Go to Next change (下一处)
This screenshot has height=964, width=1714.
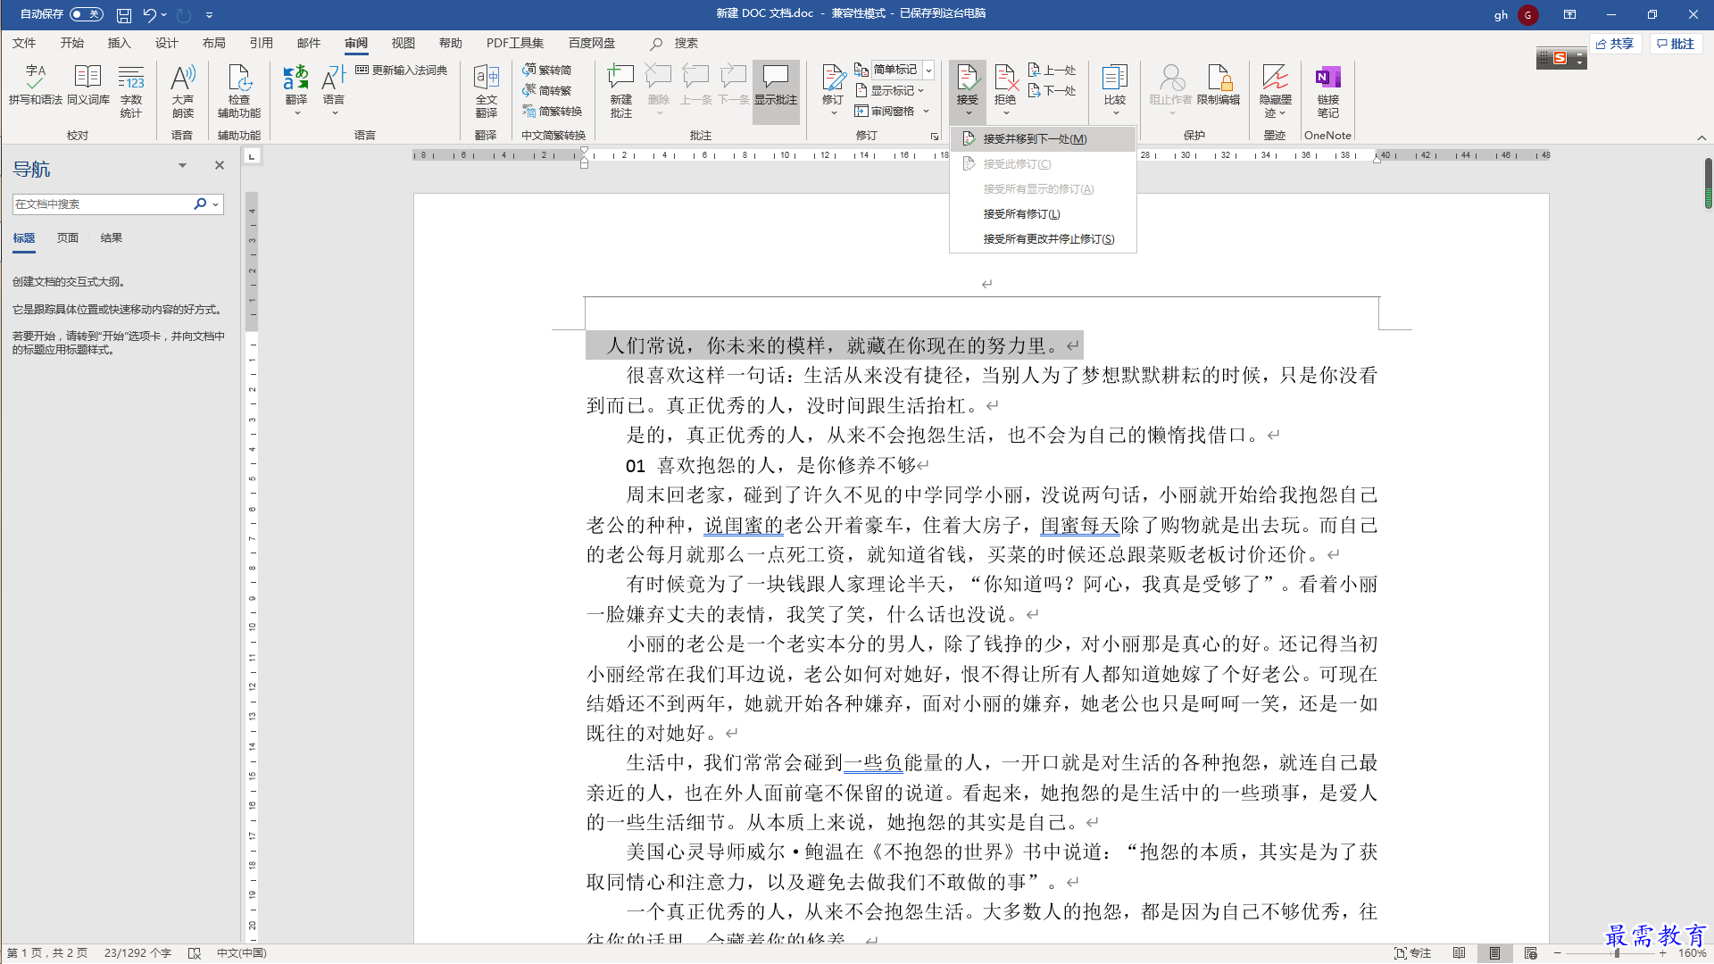(1053, 90)
